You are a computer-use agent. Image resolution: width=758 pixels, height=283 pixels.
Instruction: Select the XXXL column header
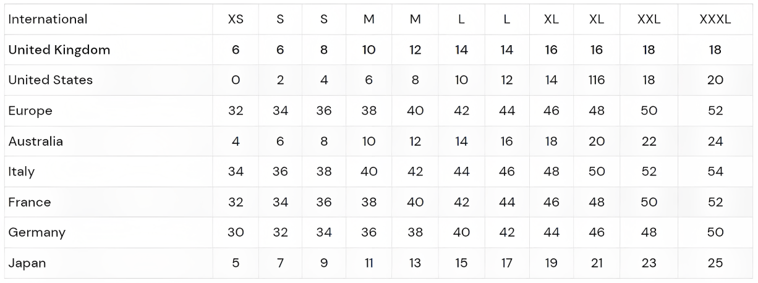tap(715, 19)
